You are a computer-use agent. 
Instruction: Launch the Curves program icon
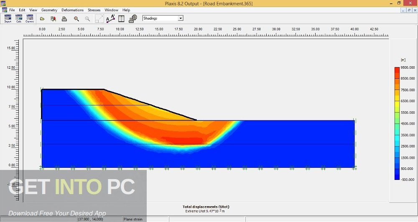(x=30, y=19)
